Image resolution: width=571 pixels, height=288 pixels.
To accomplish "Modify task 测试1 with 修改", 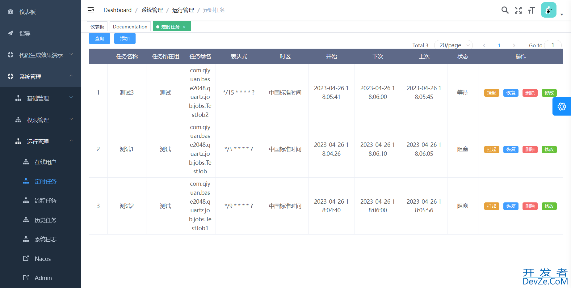I will pos(549,149).
